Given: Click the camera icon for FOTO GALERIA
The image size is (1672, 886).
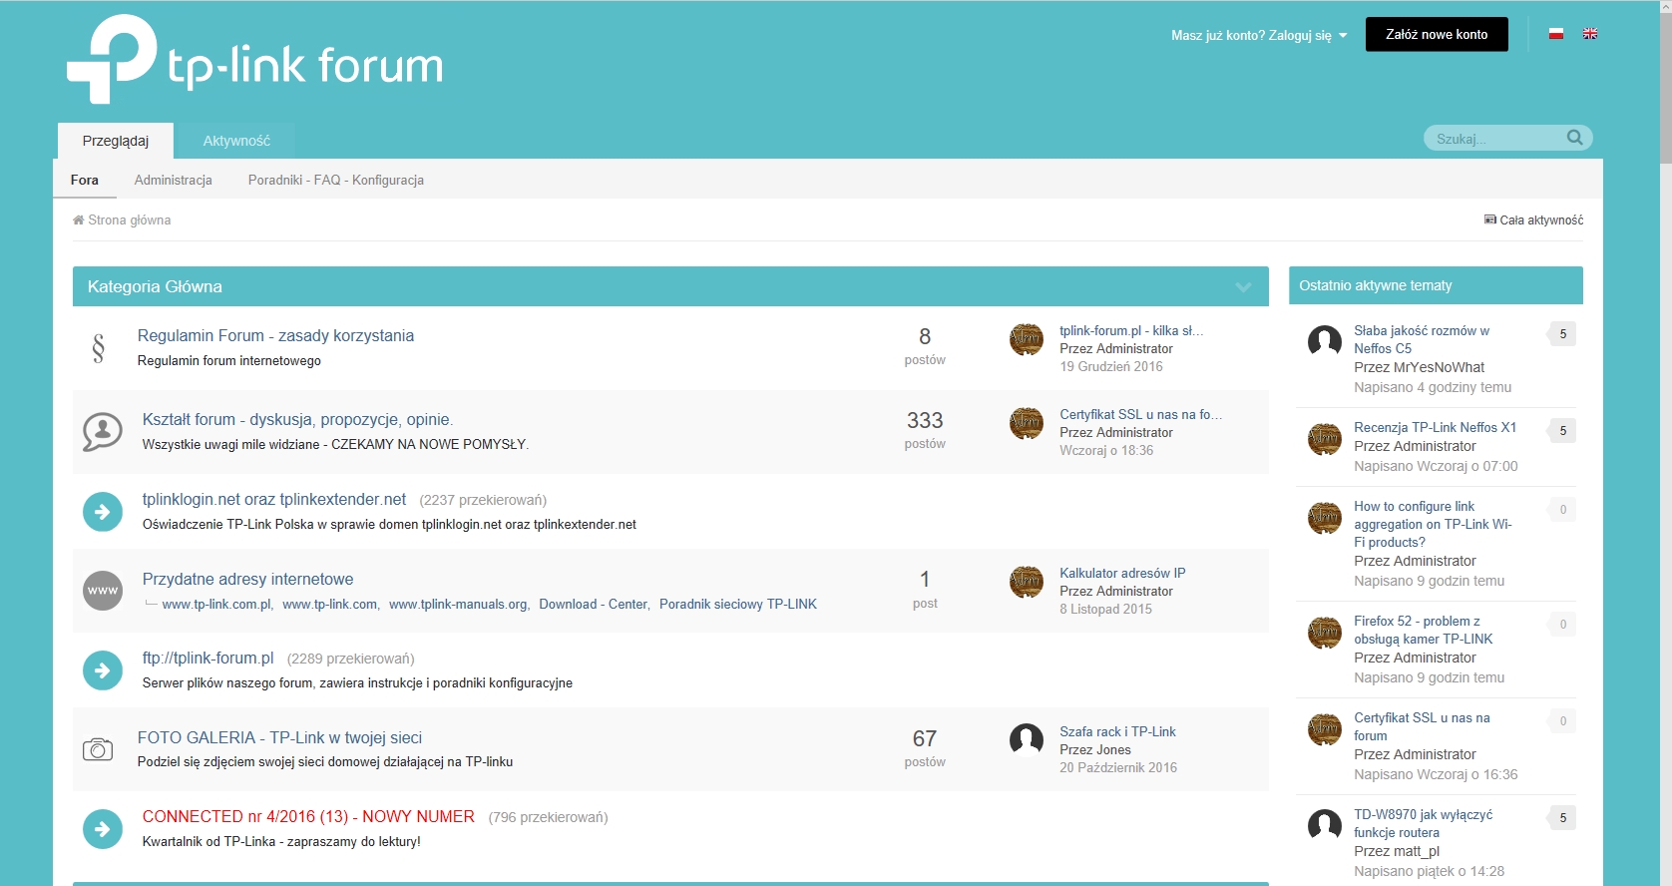Looking at the screenshot, I should tap(98, 749).
